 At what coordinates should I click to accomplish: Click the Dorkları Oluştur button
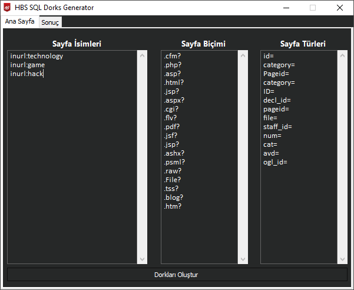coord(177,275)
